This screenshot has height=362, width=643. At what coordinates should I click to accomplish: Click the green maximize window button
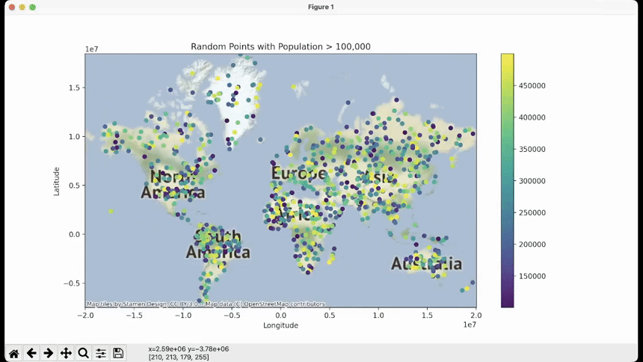pyautogui.click(x=32, y=7)
